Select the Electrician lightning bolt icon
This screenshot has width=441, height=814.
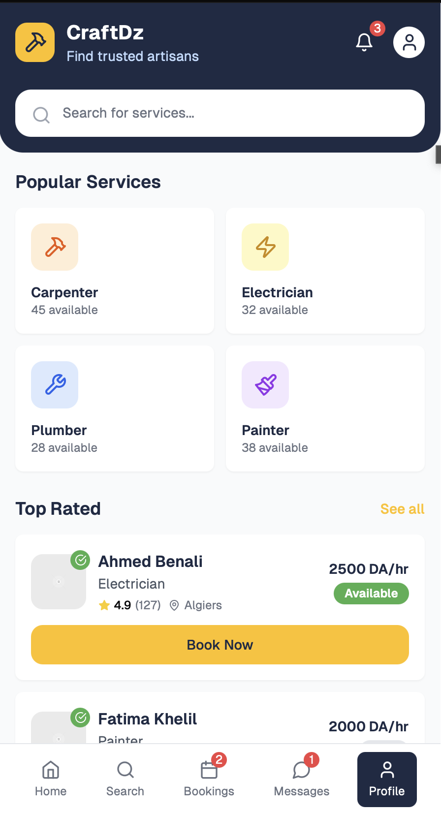[x=265, y=247]
